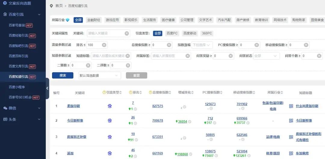Collapse the 百度引流 sidebar section
325x159 pixels.
pyautogui.click(x=39, y=14)
